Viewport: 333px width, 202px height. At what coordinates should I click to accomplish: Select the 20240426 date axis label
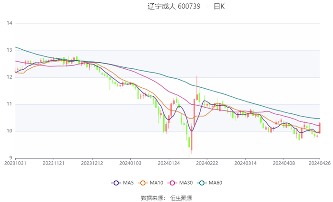coord(320,163)
